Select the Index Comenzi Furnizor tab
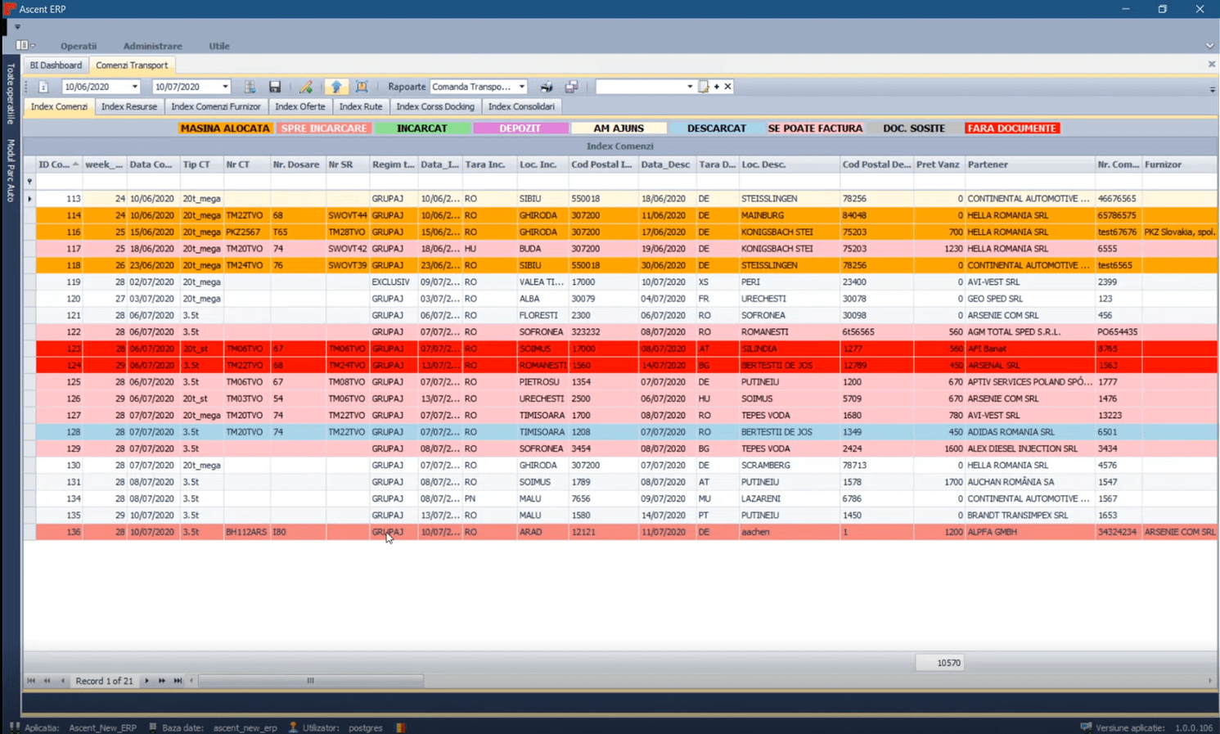Image resolution: width=1220 pixels, height=734 pixels. (x=216, y=106)
